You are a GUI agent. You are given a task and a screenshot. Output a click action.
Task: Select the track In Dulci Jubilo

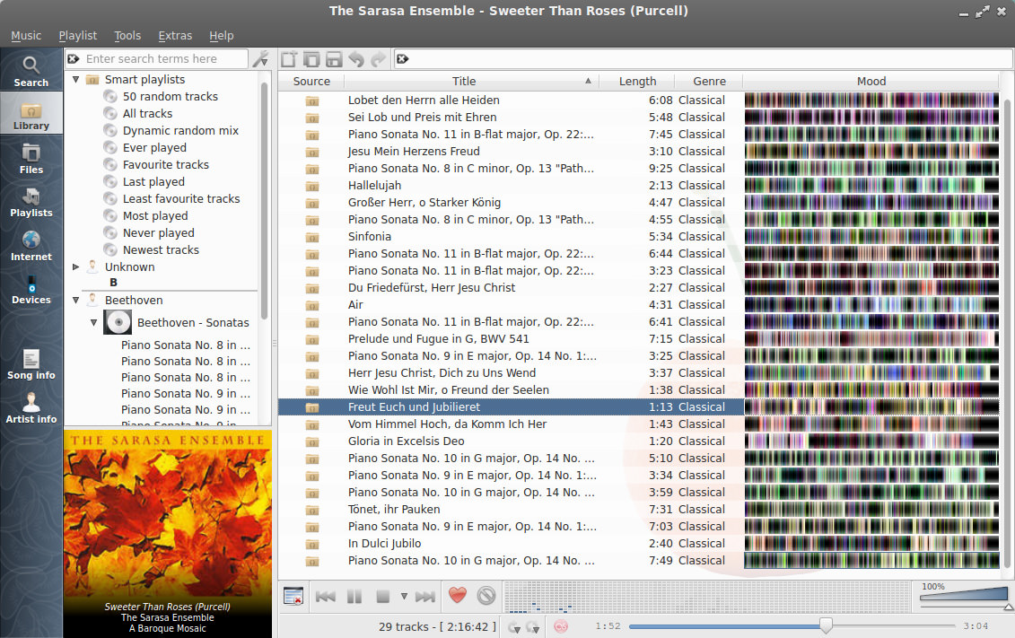coord(384,544)
